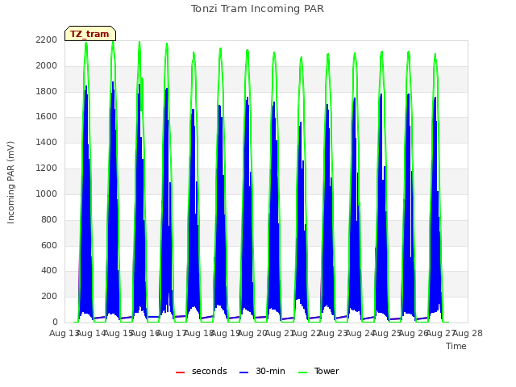Click the y-axis label Incoming PAR (mV)
This screenshot has height=387, width=516.
(x=10, y=182)
